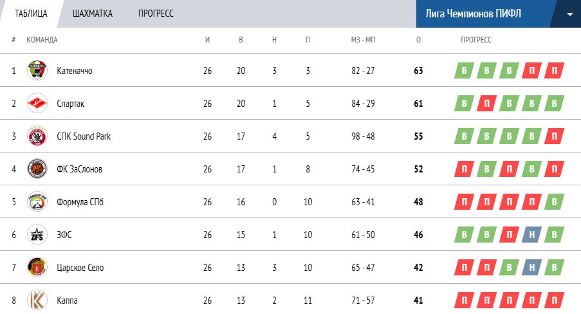
Task: Click Спартак's red П progress badge
Action: click(486, 104)
